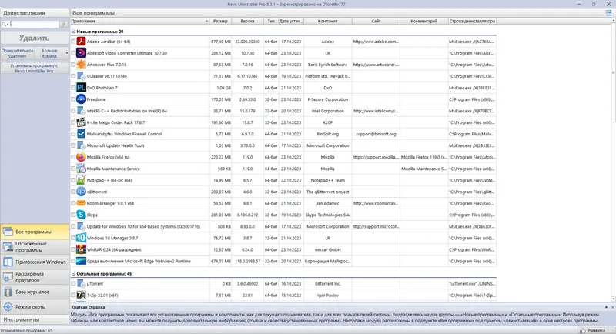Open the Больше команд dropdown arrow
The image size is (616, 334).
(67, 53)
